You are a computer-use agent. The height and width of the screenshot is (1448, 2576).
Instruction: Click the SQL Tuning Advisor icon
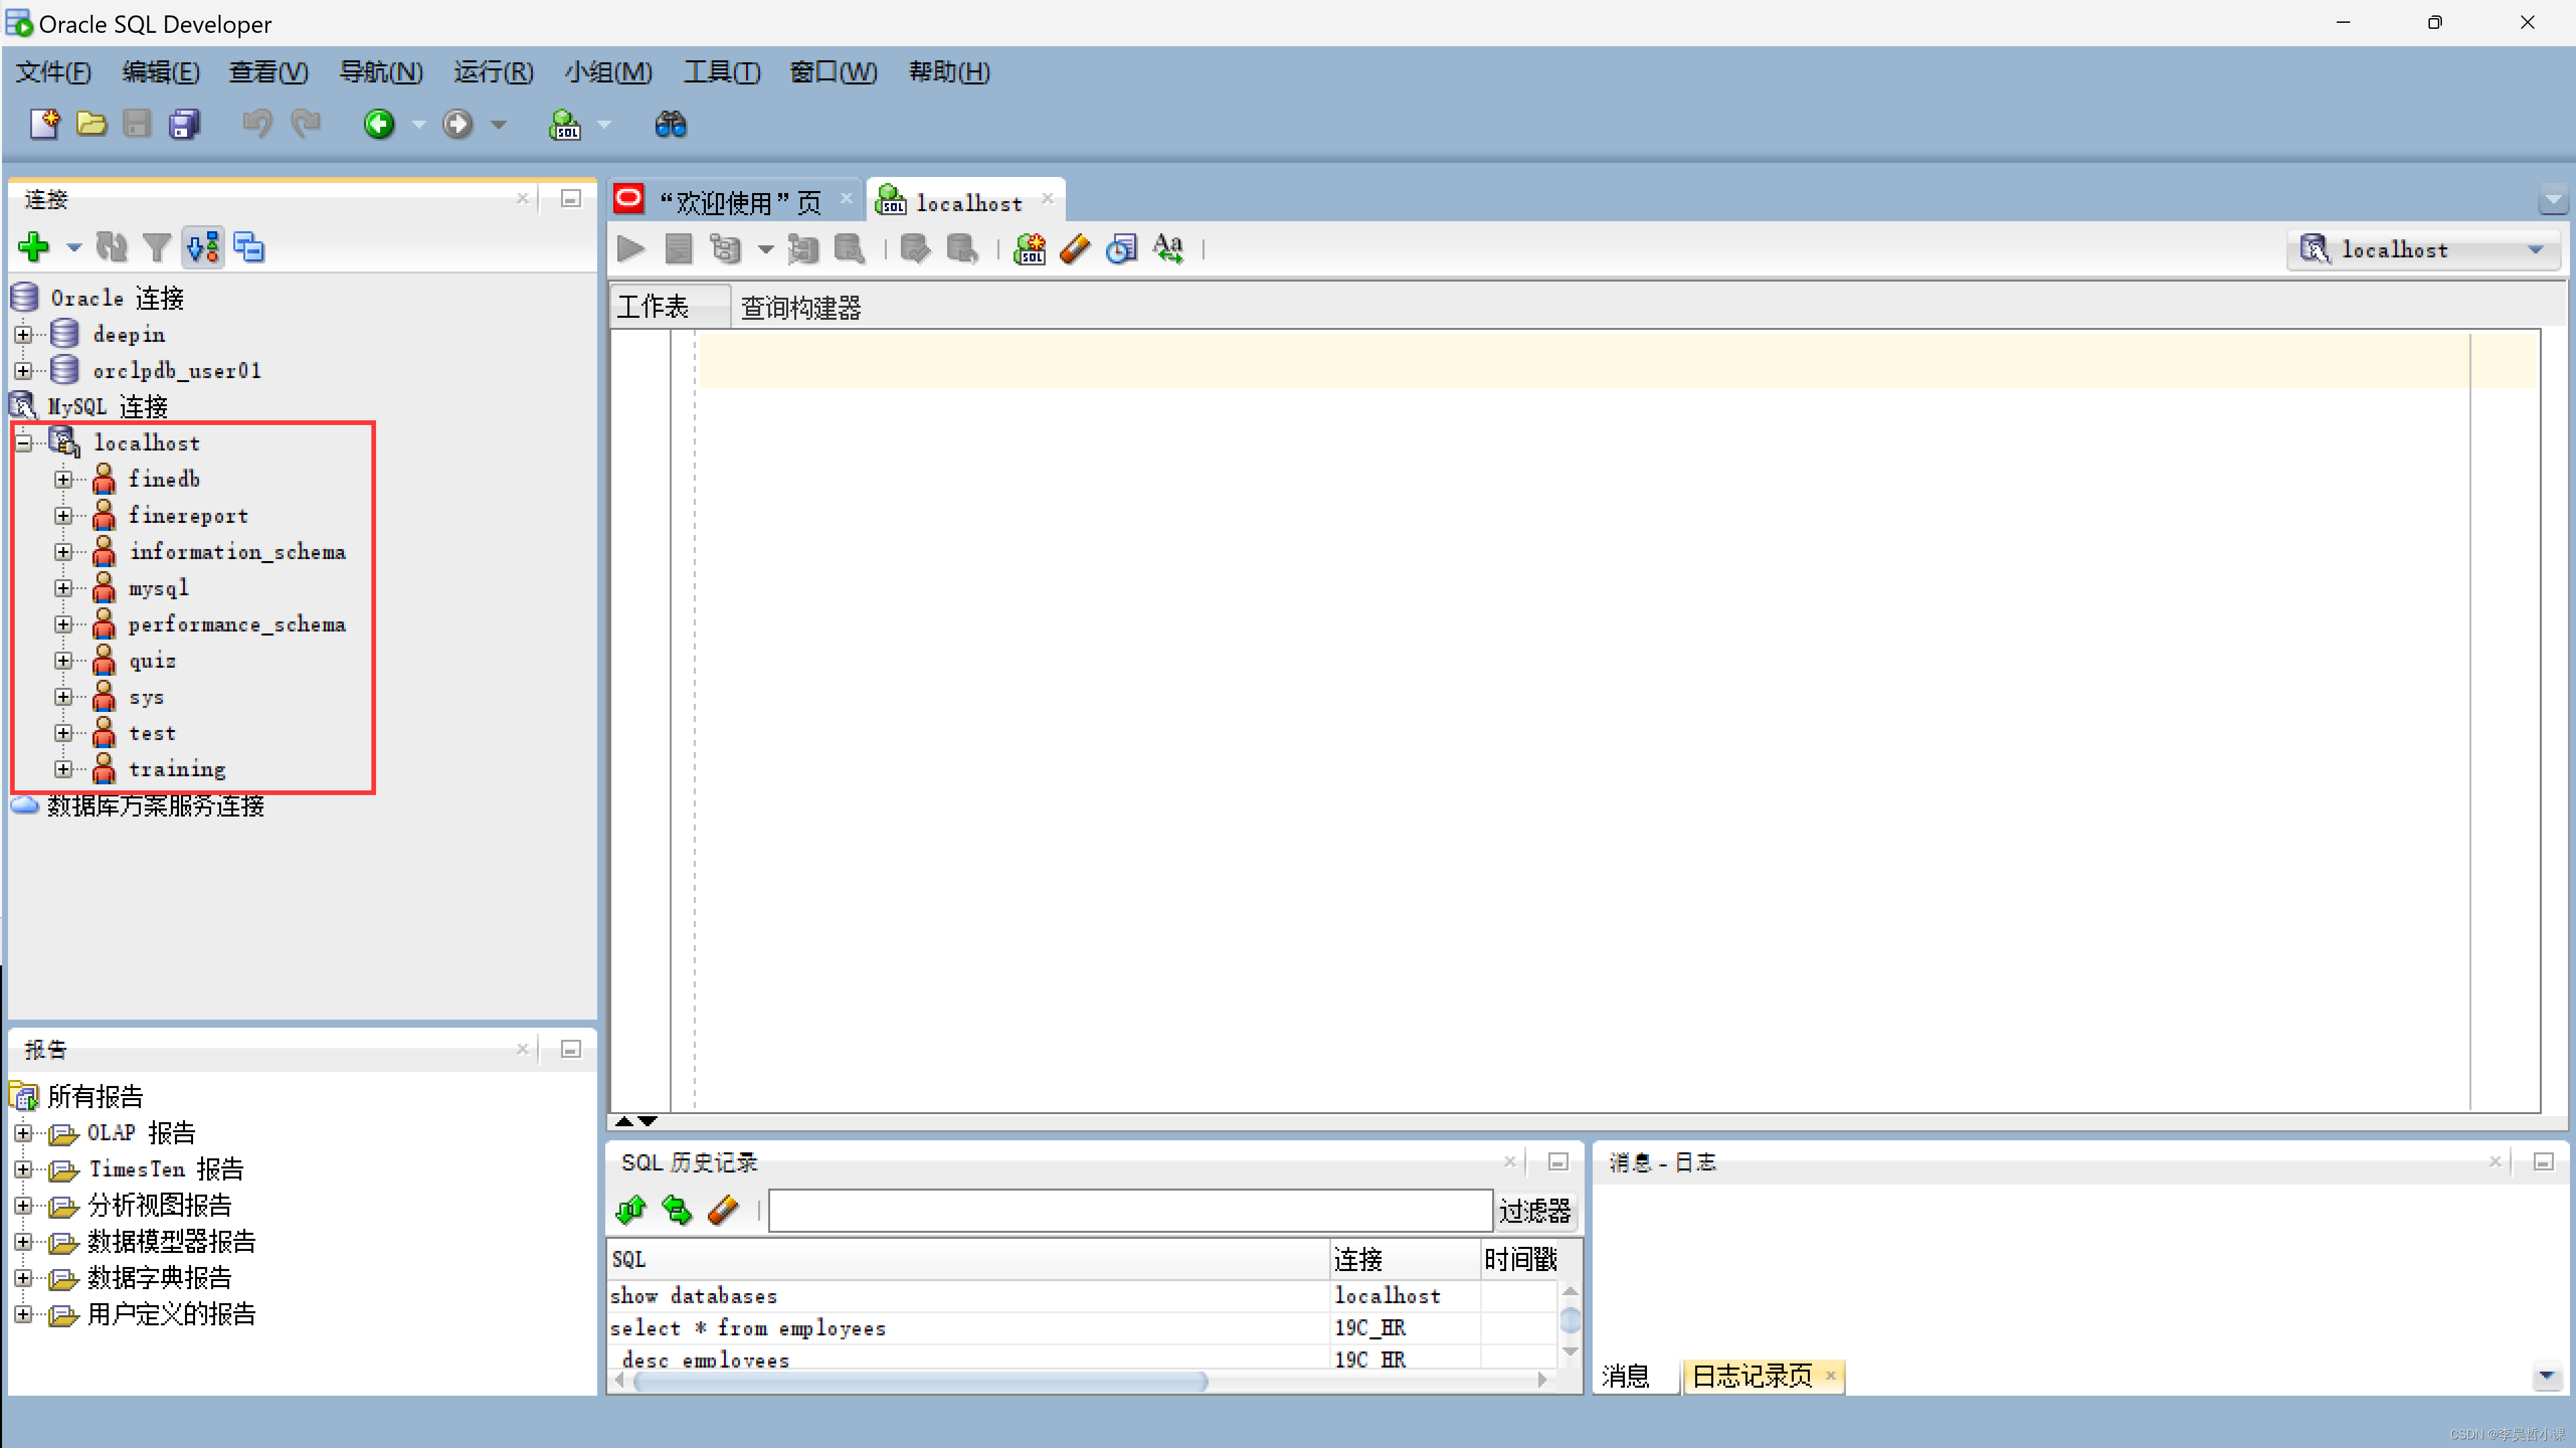pyautogui.click(x=849, y=248)
